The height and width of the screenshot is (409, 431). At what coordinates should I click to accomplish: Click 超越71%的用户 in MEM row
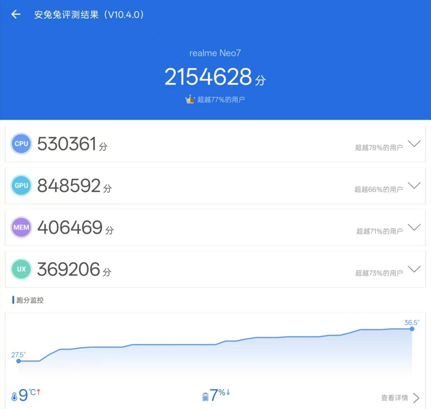pyautogui.click(x=380, y=231)
